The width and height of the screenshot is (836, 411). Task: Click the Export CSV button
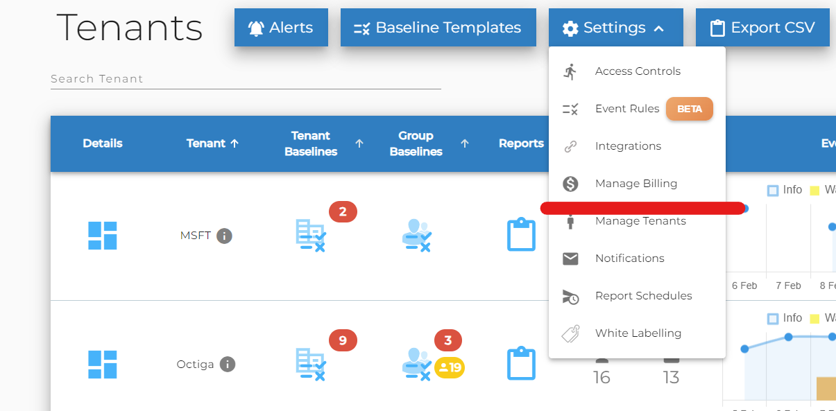point(762,28)
